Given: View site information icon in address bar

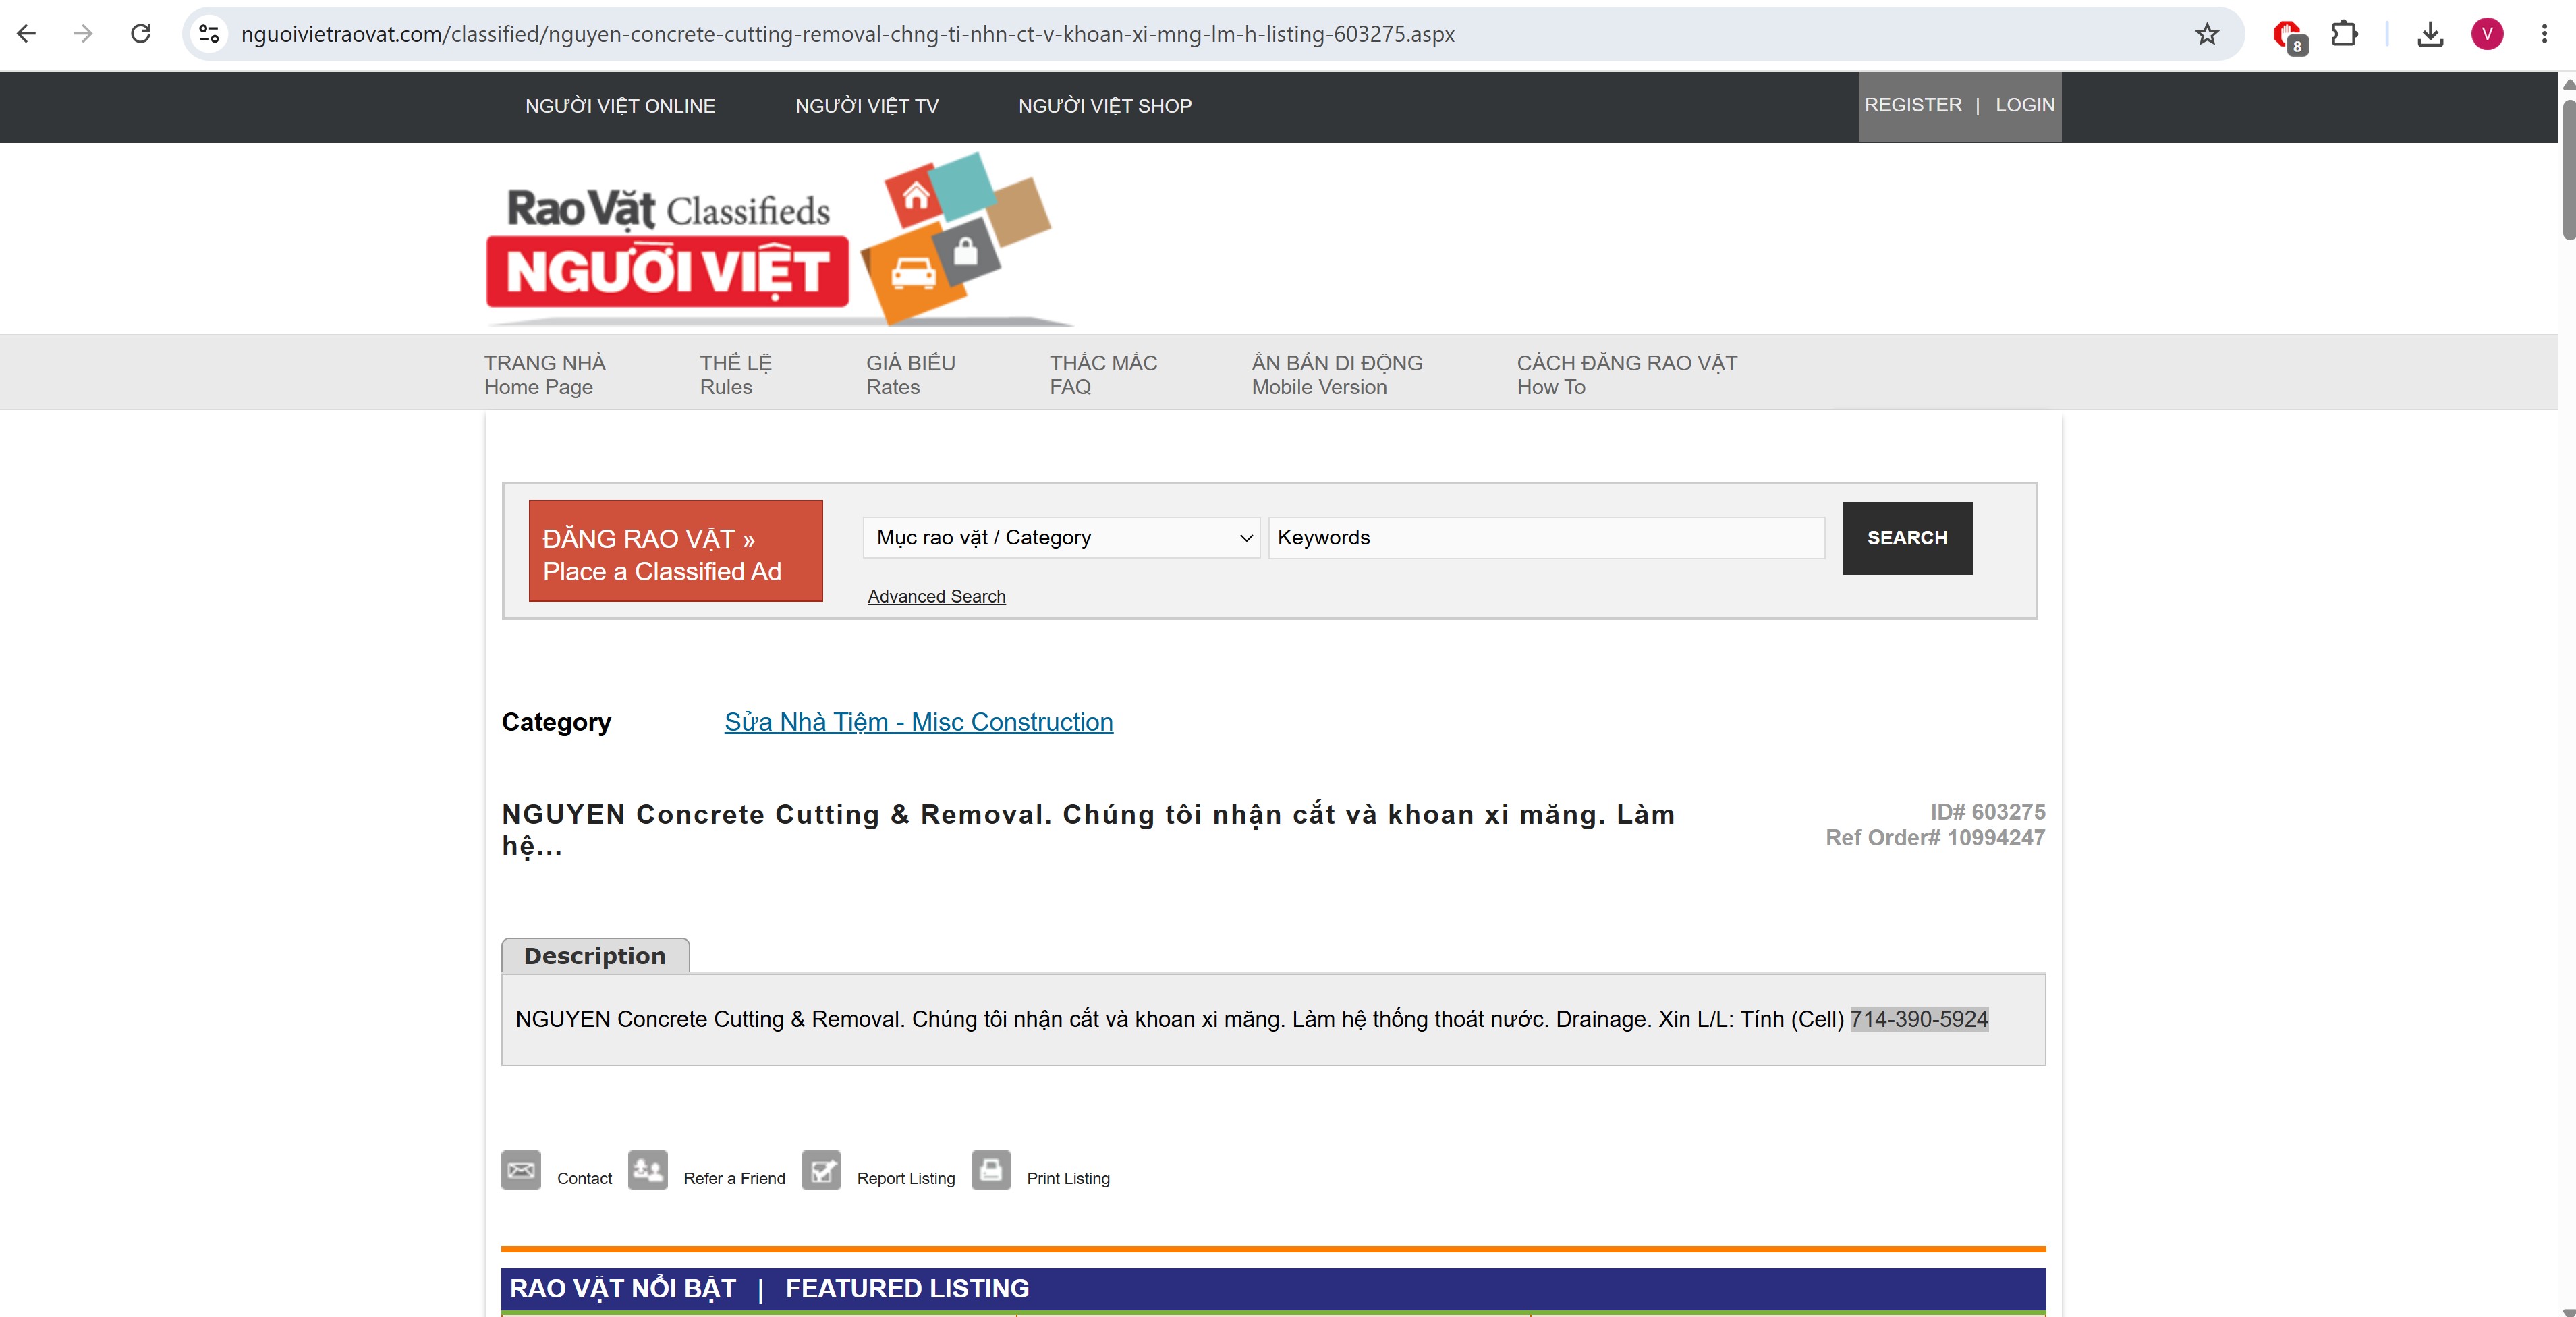Looking at the screenshot, I should [209, 34].
